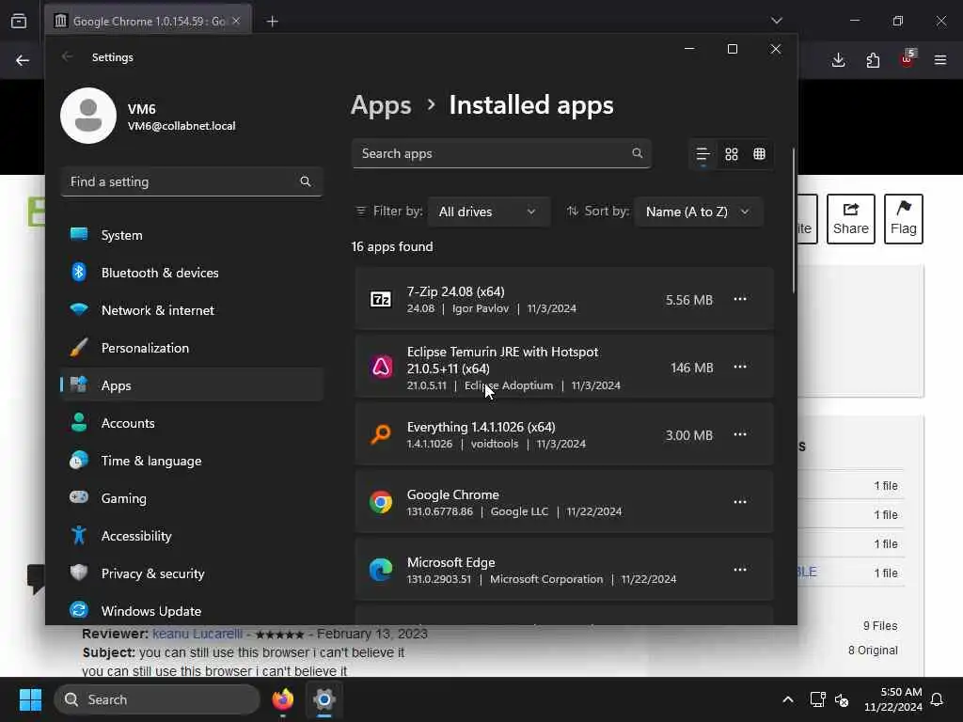Open the notifications bell
Viewport: 963px width, 722px height.
[938, 699]
